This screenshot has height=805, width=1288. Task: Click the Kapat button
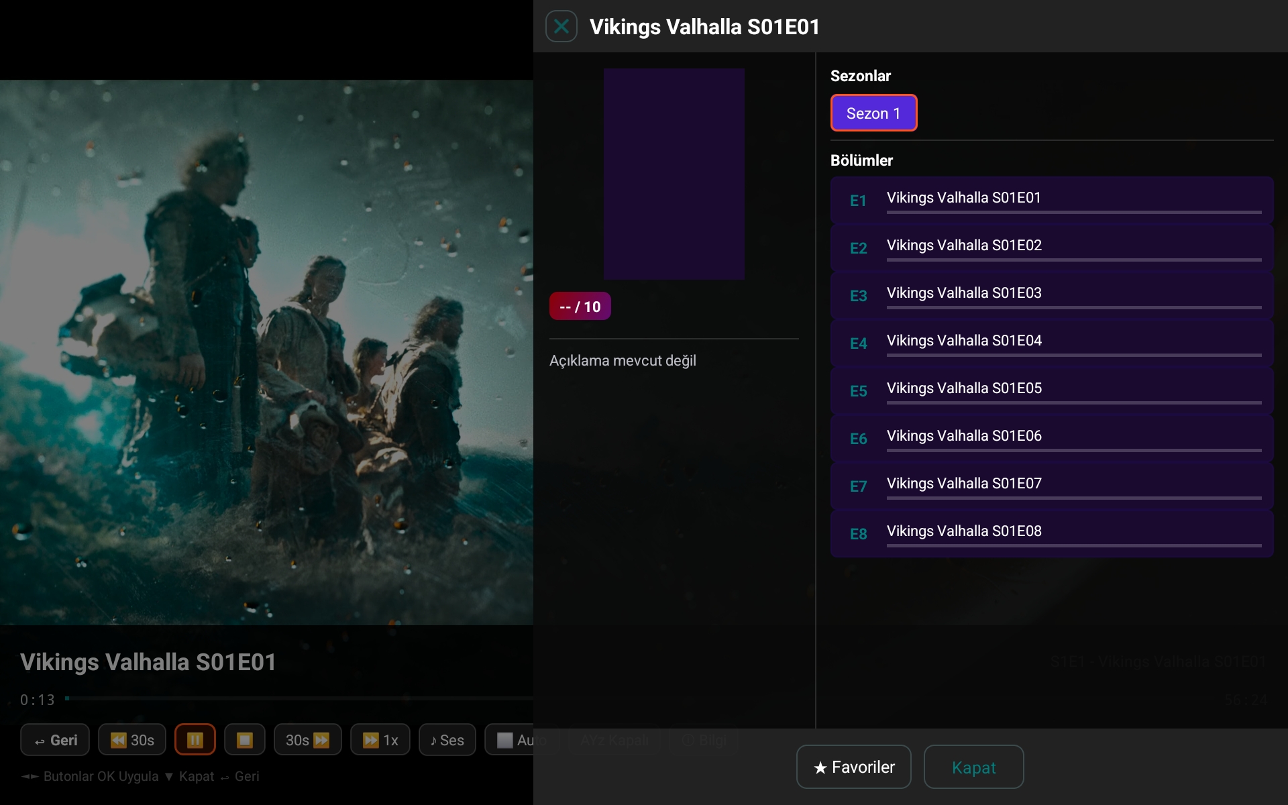pyautogui.click(x=973, y=767)
